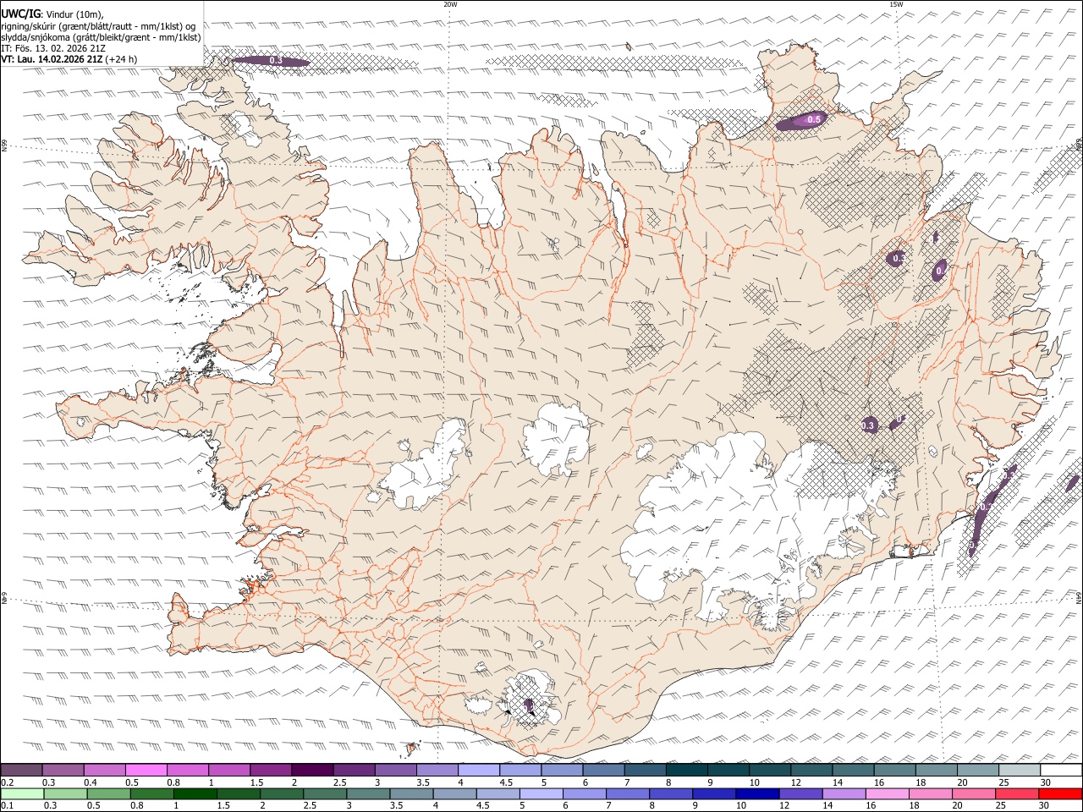
Task: Select the light pink 16 swatch in lower scale
Action: 888,793
